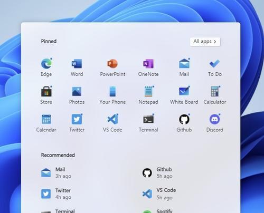This screenshot has height=213, width=264.
Task: Launch pinned Twitter app
Action: tap(77, 123)
